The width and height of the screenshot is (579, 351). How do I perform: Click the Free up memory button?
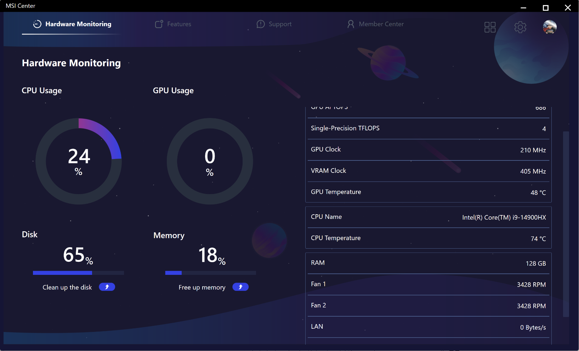click(x=240, y=287)
